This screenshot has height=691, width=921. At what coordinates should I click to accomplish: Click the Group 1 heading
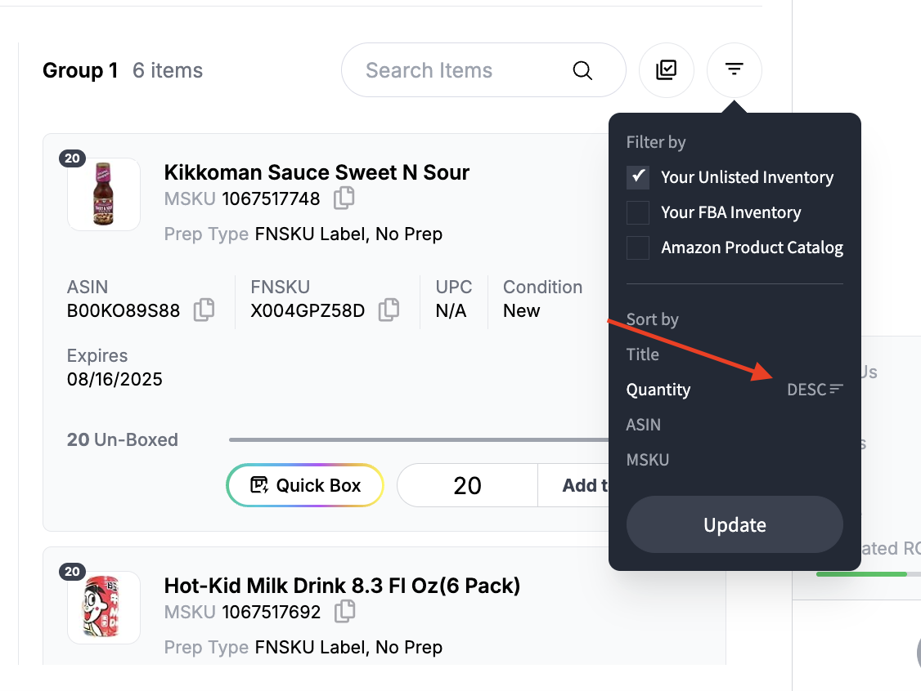[x=80, y=70]
